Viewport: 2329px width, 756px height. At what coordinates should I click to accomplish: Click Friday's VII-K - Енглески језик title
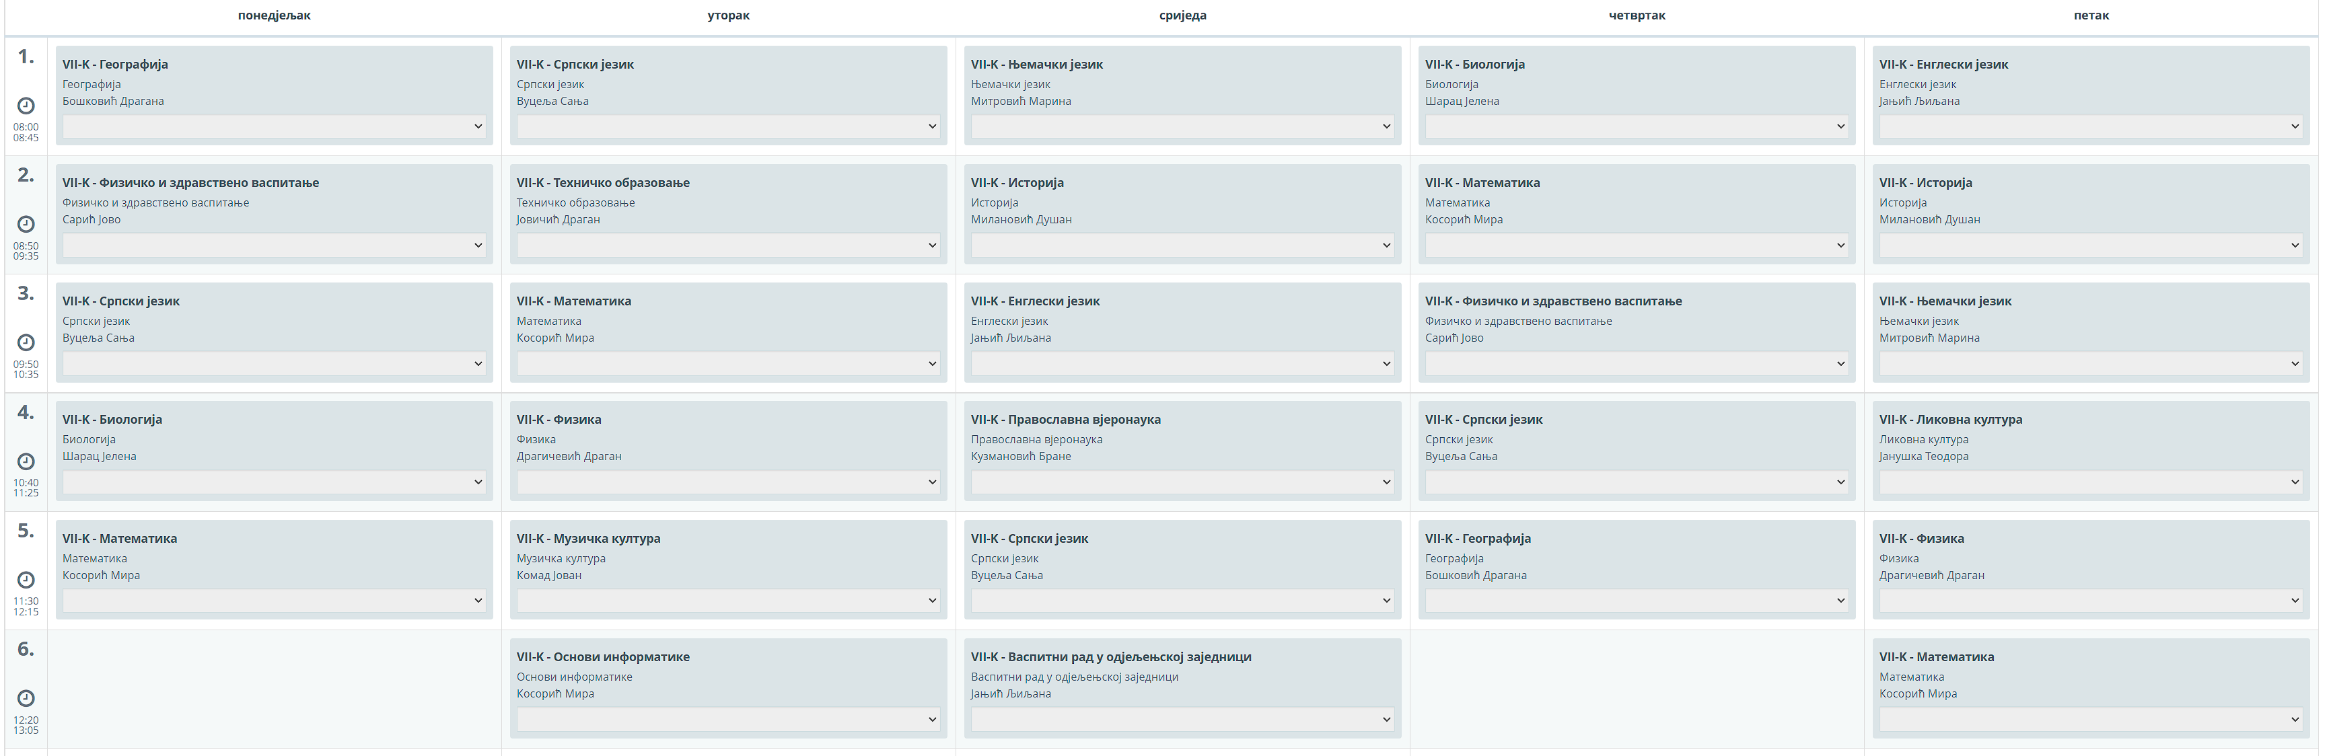1943,64
